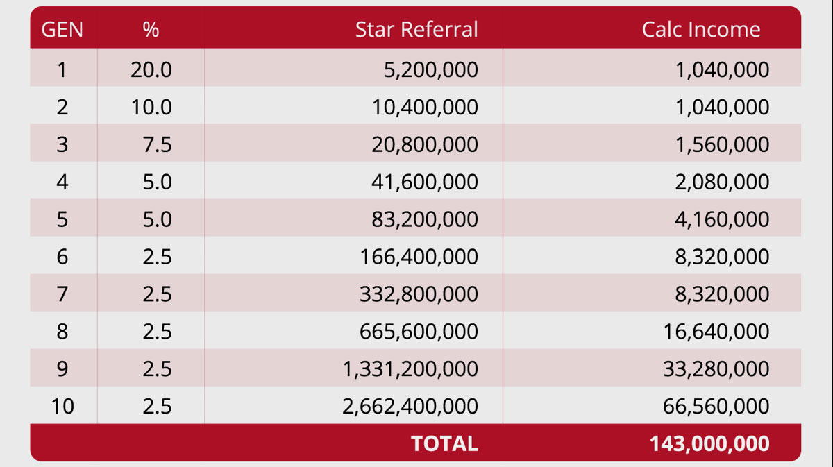The image size is (833, 467).
Task: Select the 10.0 percentage cell
Action: pyautogui.click(x=151, y=107)
